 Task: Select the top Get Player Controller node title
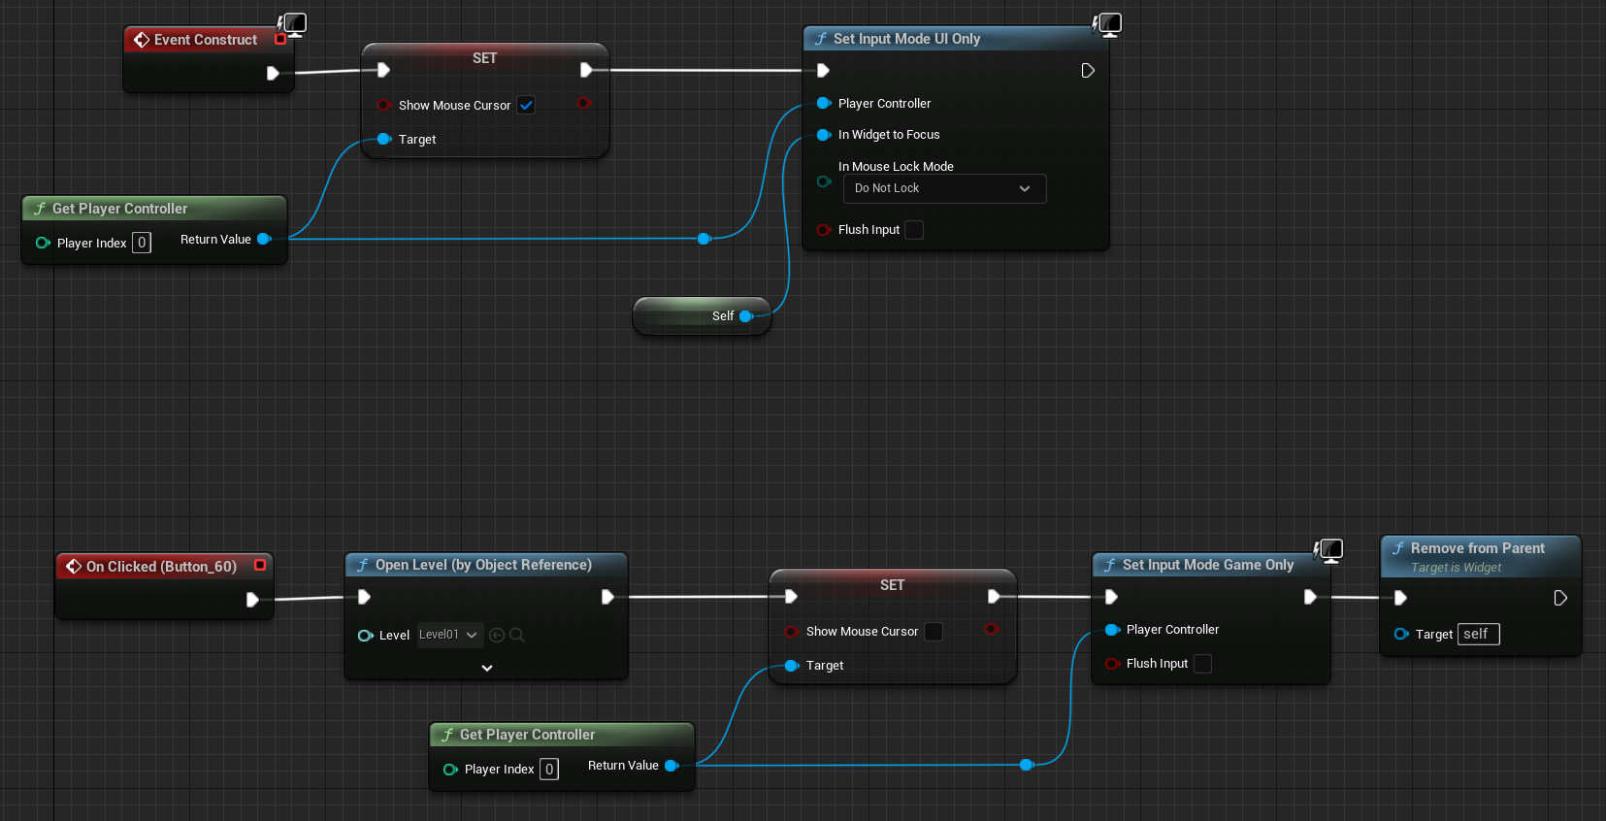[119, 209]
